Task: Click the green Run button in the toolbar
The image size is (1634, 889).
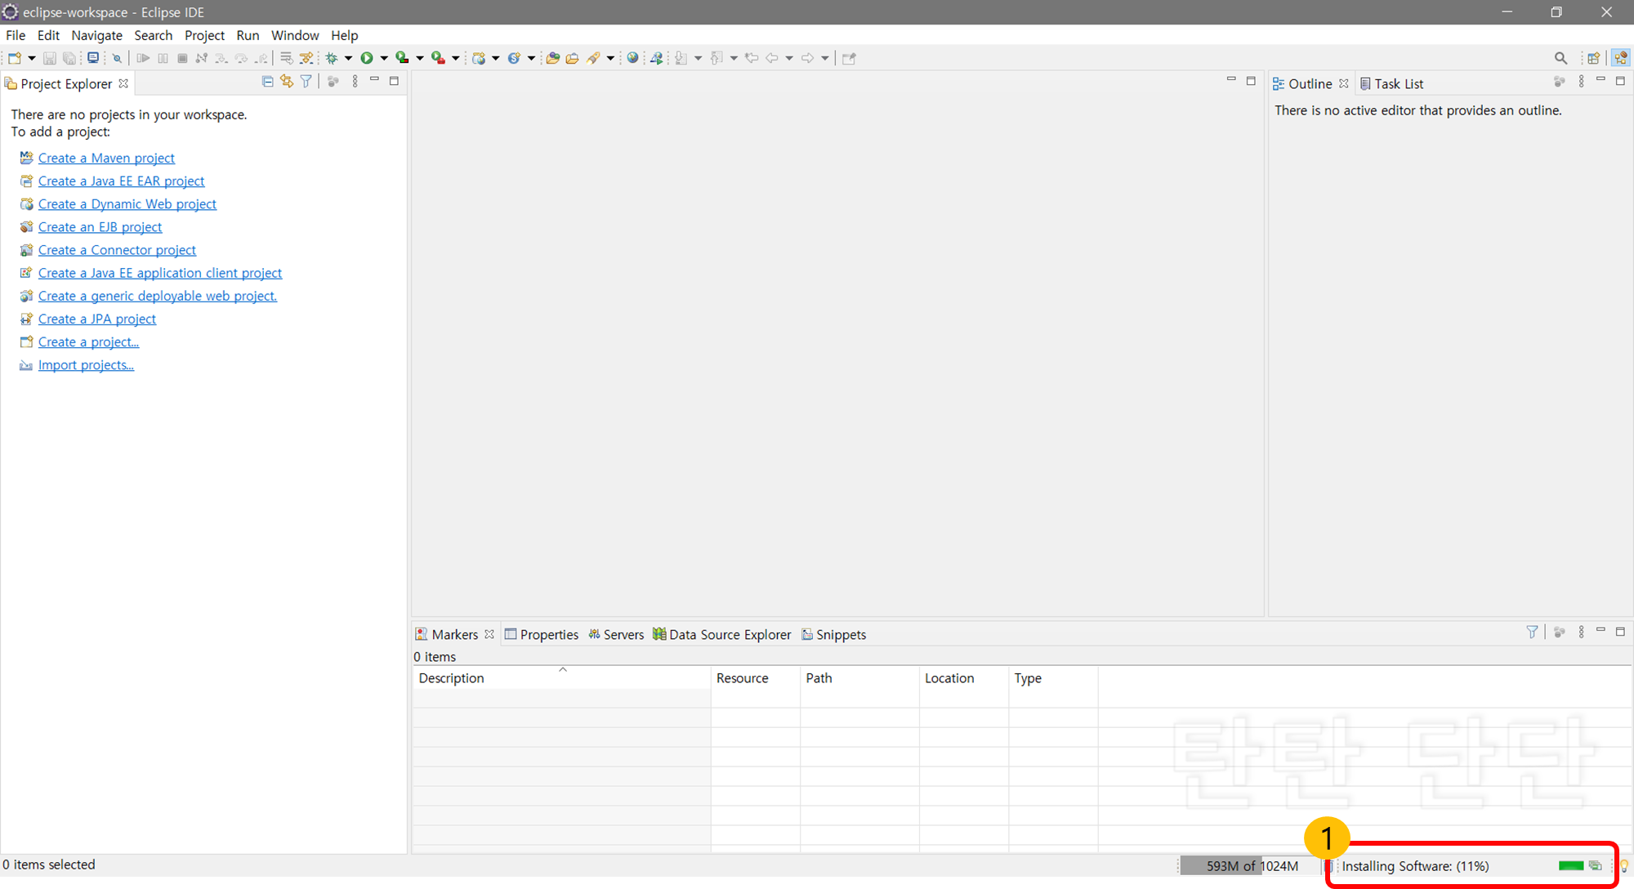Action: [367, 58]
